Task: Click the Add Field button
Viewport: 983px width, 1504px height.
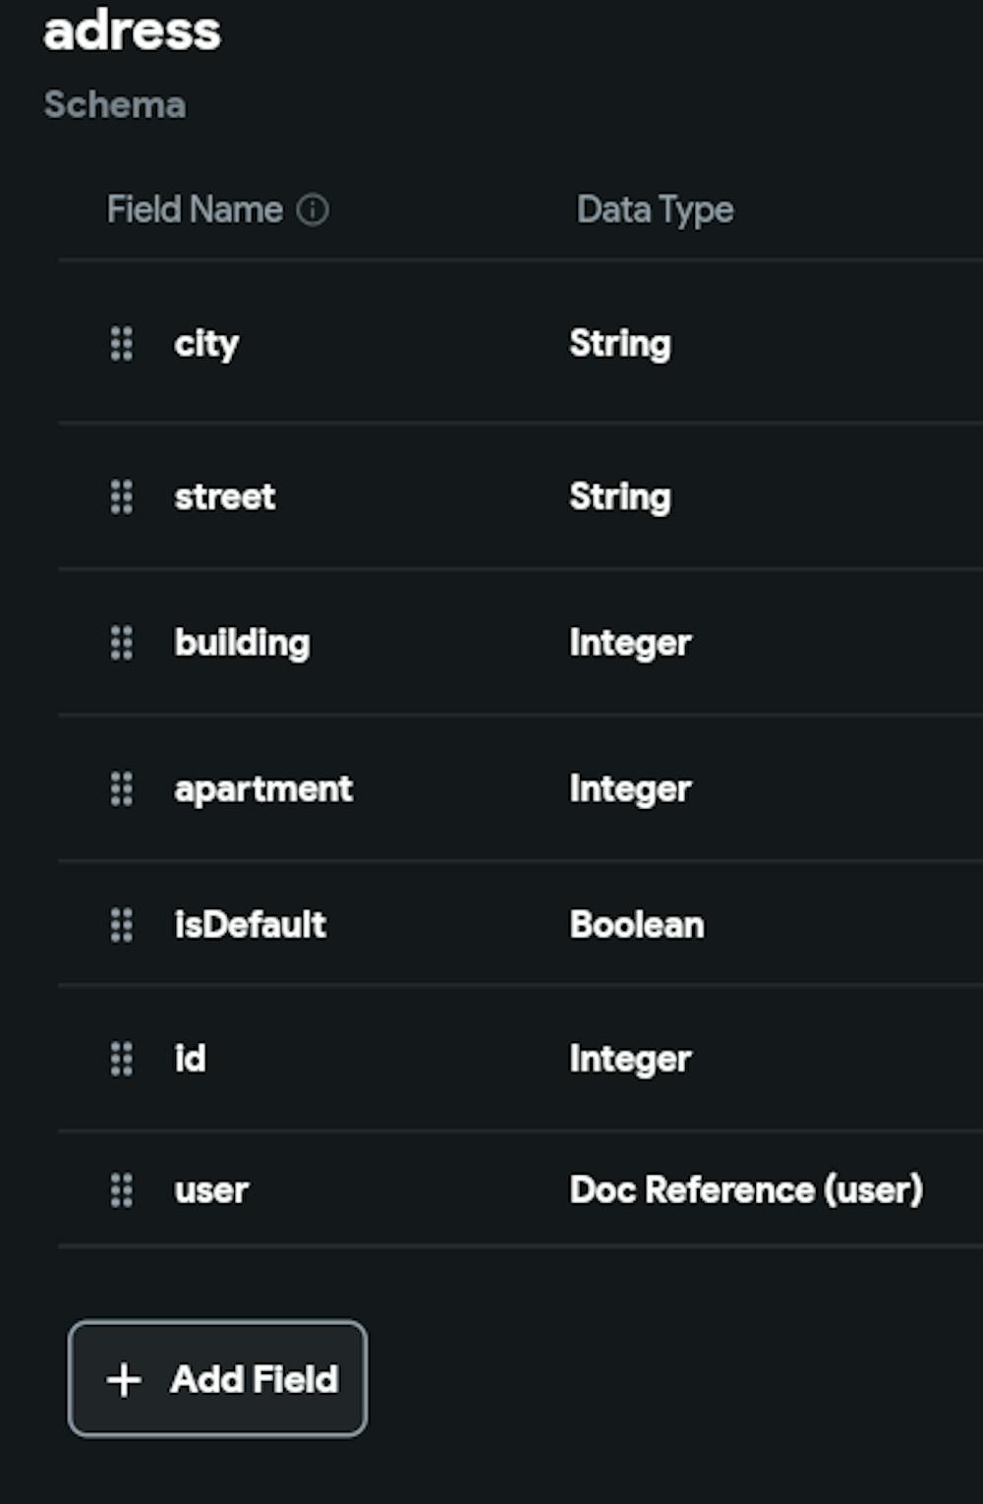Action: [x=217, y=1379]
